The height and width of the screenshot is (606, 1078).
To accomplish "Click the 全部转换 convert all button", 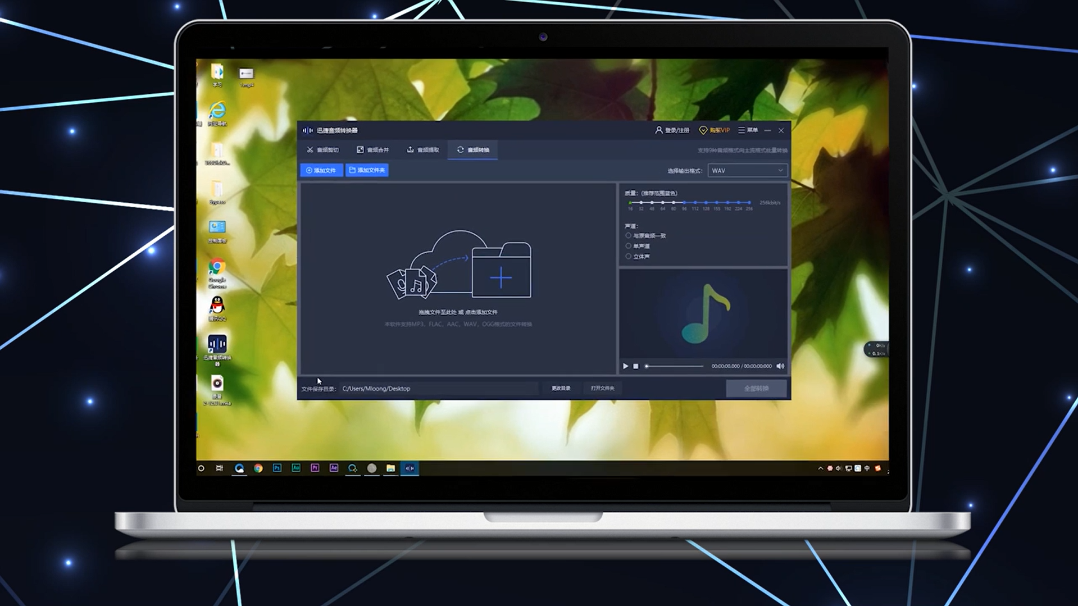I will click(756, 389).
